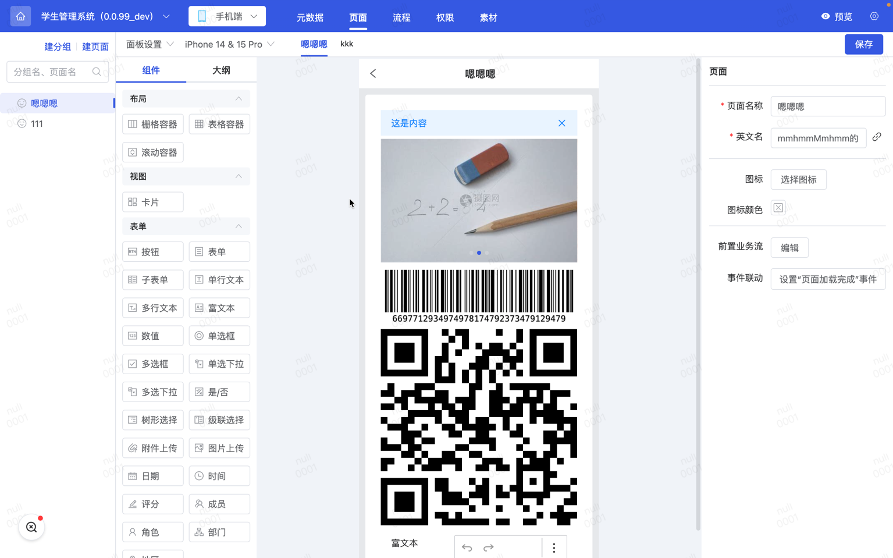Viewport: 893px width, 558px height.
Task: Open the iPhone 14 & 15 Pro device dropdown
Action: click(230, 44)
